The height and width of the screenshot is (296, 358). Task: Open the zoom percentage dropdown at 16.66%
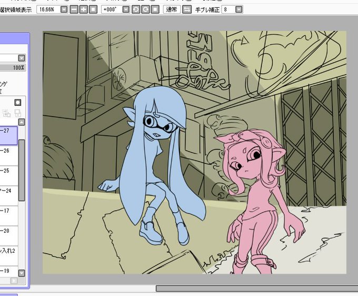64,9
